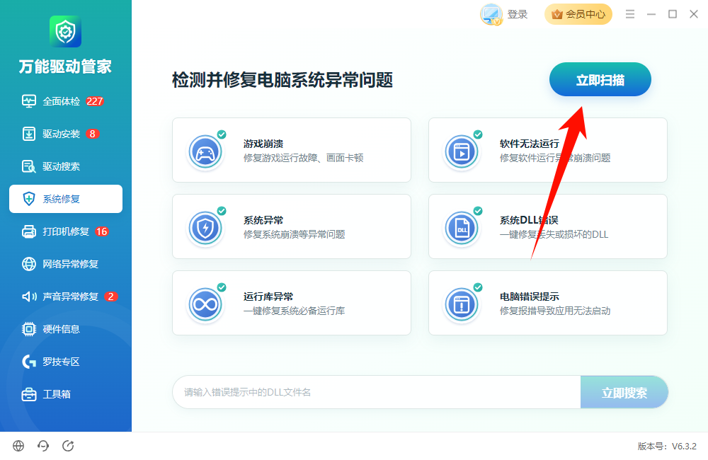Click the 227 badge on 全面体检

pos(95,101)
